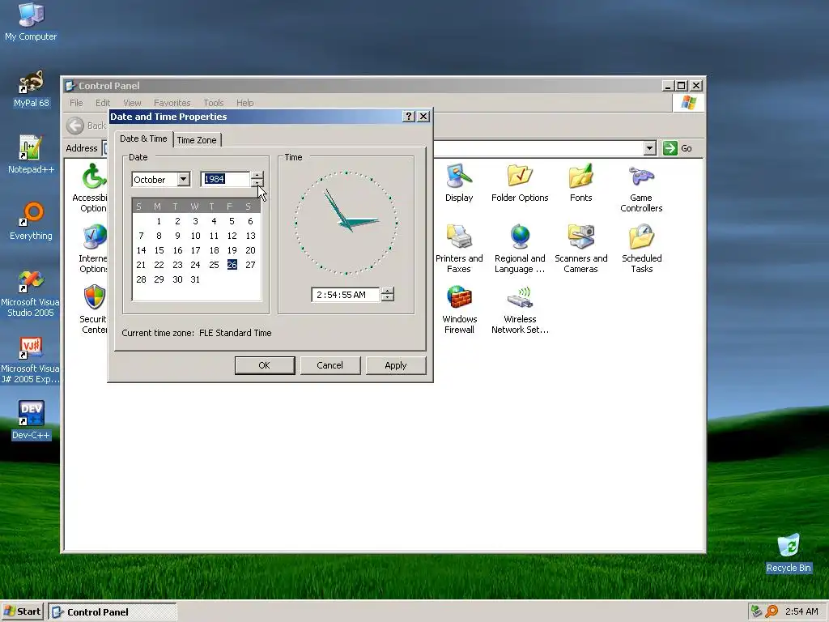Viewport: 829px width, 622px height.
Task: Select day 10 in the calendar
Action: point(195,236)
